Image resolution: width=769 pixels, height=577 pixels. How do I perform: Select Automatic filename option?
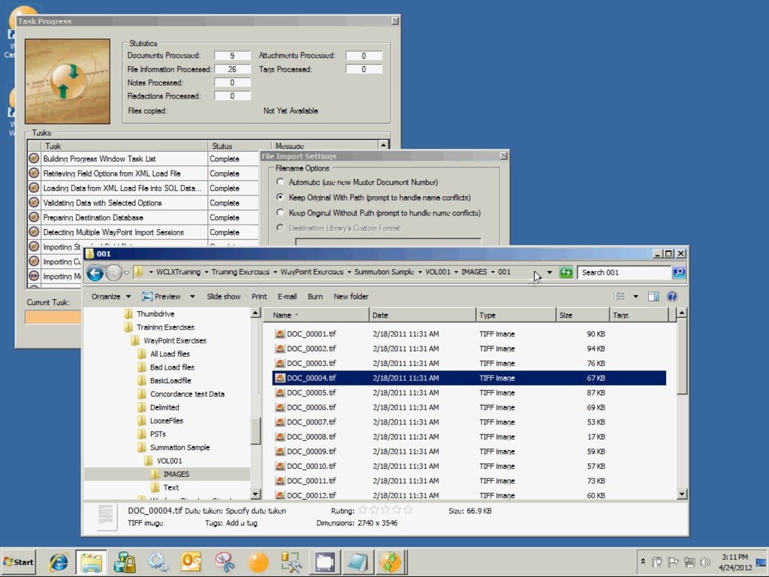pos(281,183)
